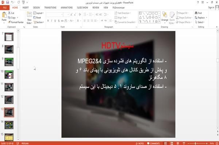This screenshot has height=145, width=219.
Task: Open the FILE tab
Action: pyautogui.click(x=5, y=8)
